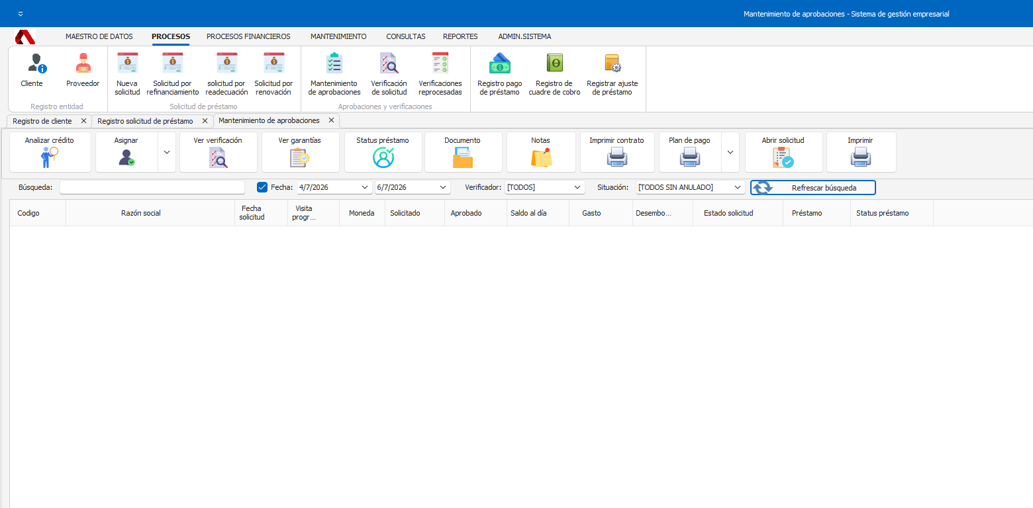Expand the Asignar dropdown arrow
Image resolution: width=1033 pixels, height=508 pixels.
click(167, 152)
